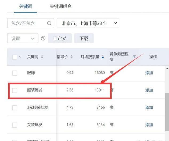Viewport: 169px width, 141px height.
Task: Sort by 月均搜索量 column arrows
Action: click(103, 57)
